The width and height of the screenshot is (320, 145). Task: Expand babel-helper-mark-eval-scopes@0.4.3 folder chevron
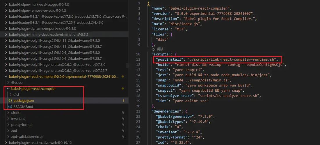[6, 4]
